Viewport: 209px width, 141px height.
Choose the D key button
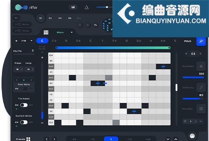coord(66,41)
